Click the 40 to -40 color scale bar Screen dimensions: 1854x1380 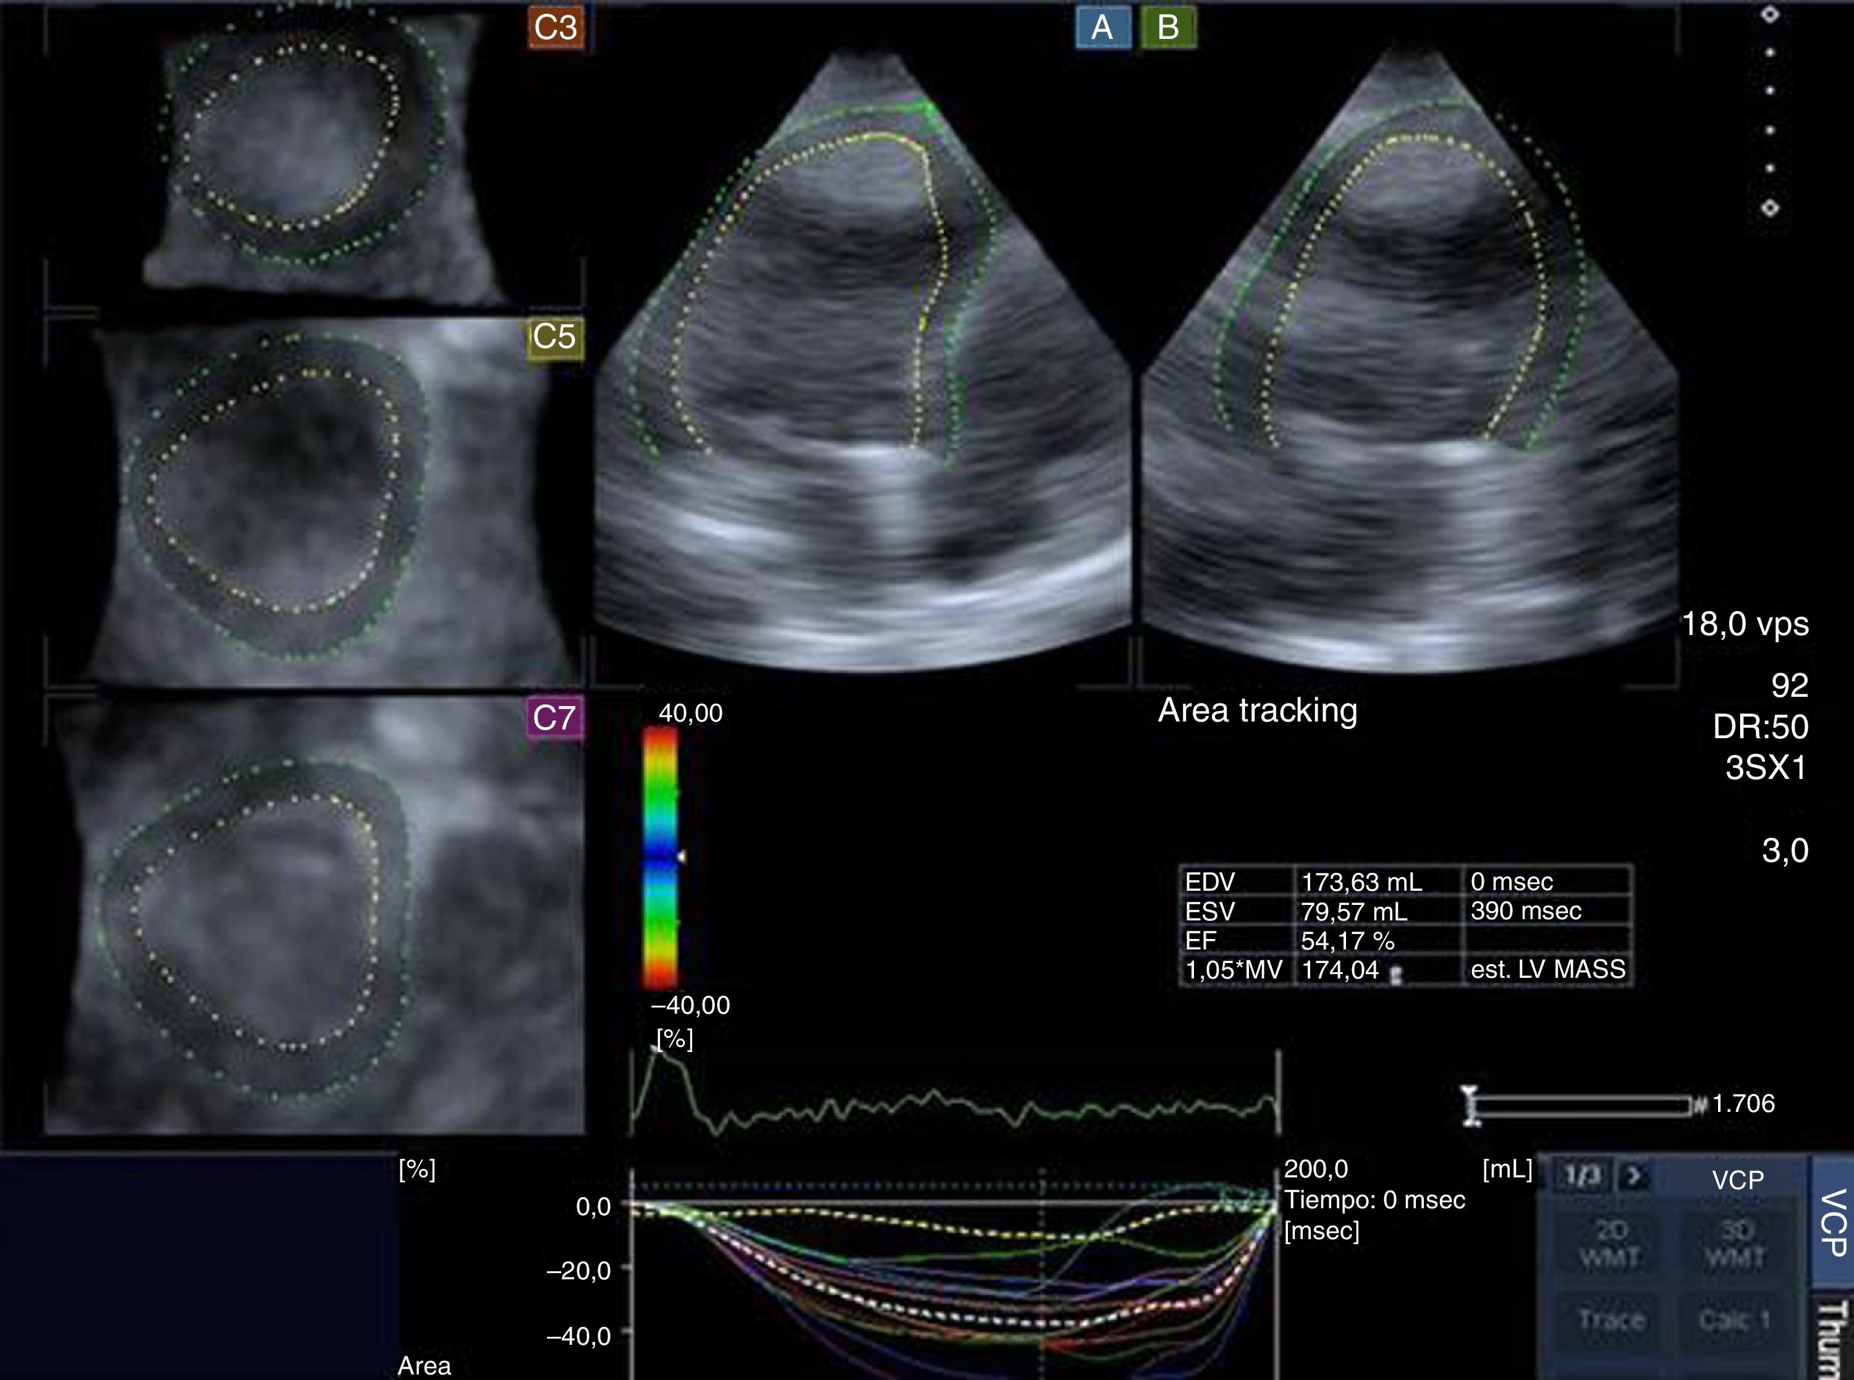tap(660, 858)
